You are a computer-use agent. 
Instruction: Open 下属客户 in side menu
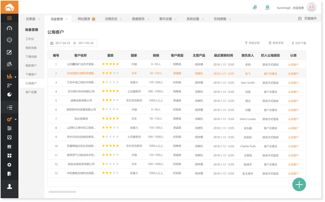pos(31,74)
